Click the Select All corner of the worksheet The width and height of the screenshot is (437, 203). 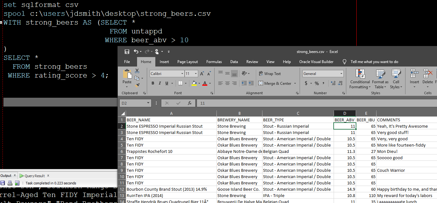click(123, 113)
